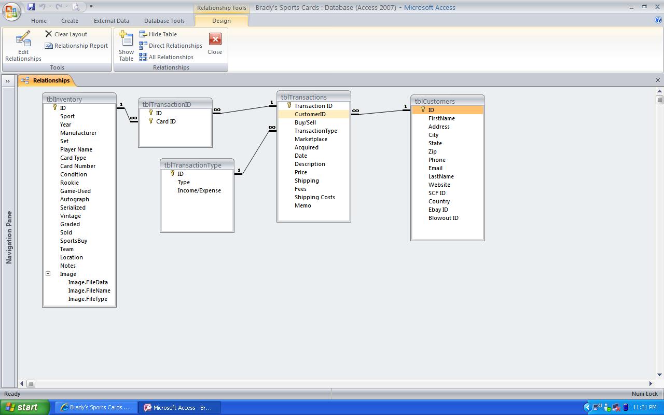Select the Player Name field in tblInventory
Screen dimensions: 664x415
tap(79, 149)
